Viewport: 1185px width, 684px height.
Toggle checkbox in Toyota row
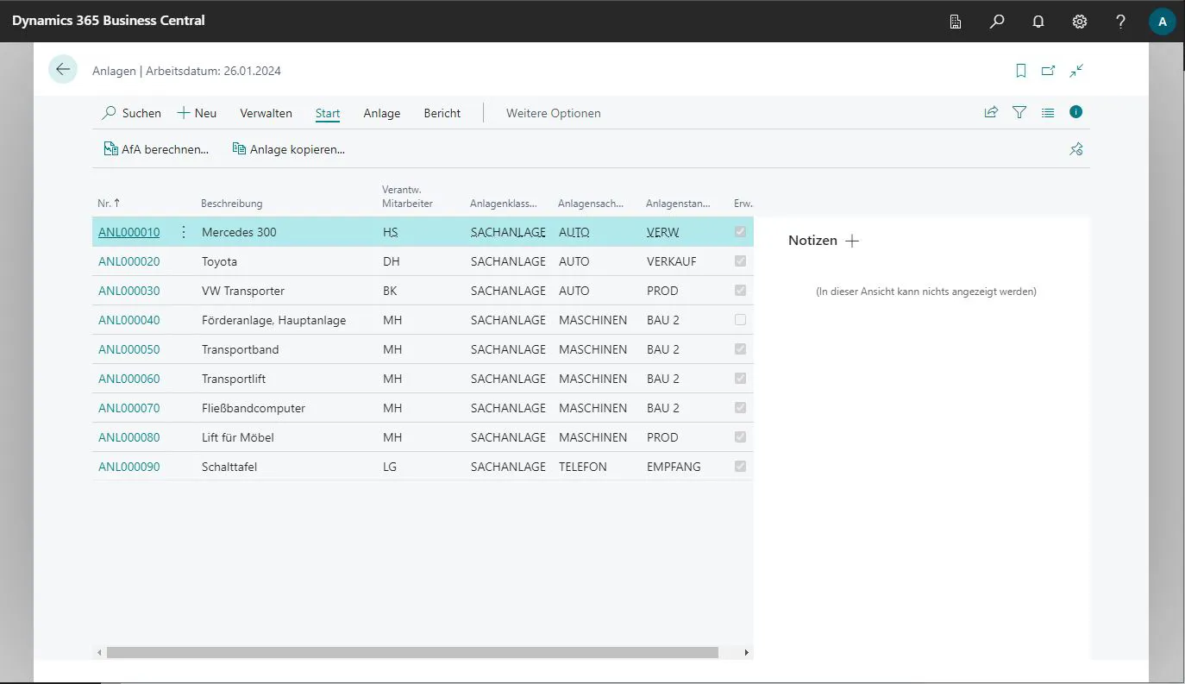[740, 261]
